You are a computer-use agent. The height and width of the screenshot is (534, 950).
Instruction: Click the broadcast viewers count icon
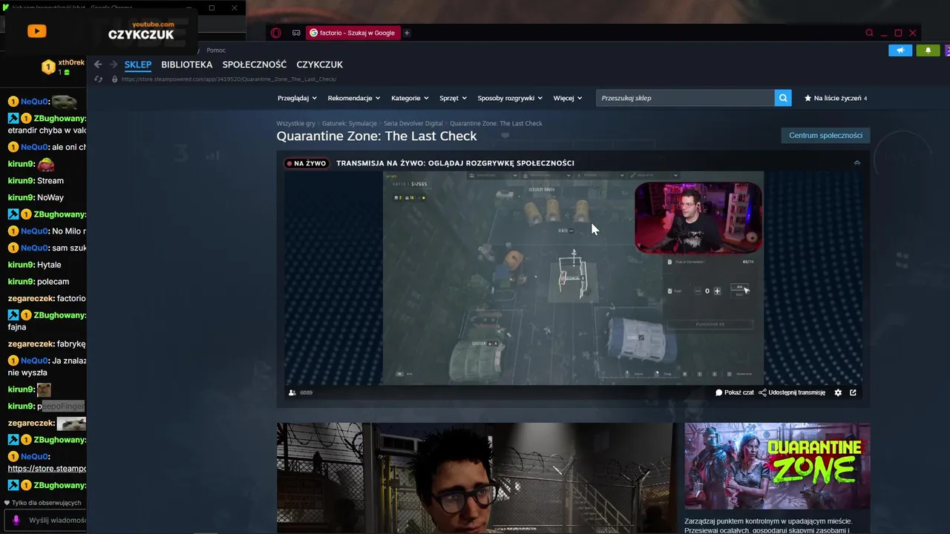pyautogui.click(x=292, y=392)
